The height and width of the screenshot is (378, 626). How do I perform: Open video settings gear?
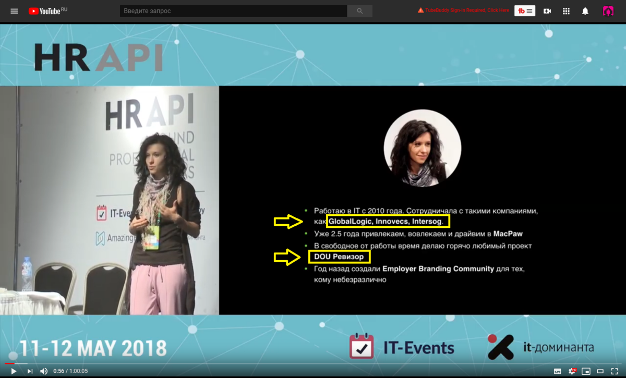tap(572, 371)
